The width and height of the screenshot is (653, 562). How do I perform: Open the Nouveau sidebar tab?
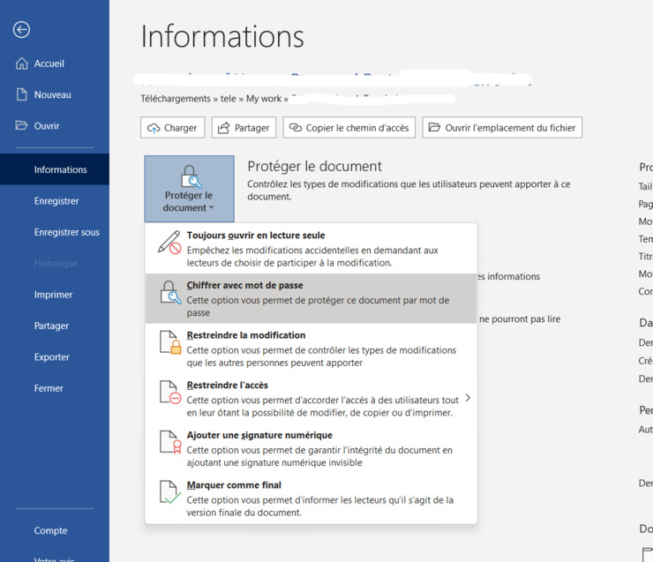point(55,94)
